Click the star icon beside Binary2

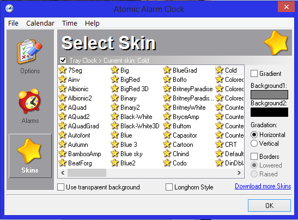click(115, 107)
